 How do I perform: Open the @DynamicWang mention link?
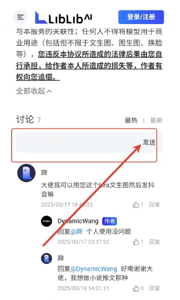pyautogui.click(x=94, y=269)
